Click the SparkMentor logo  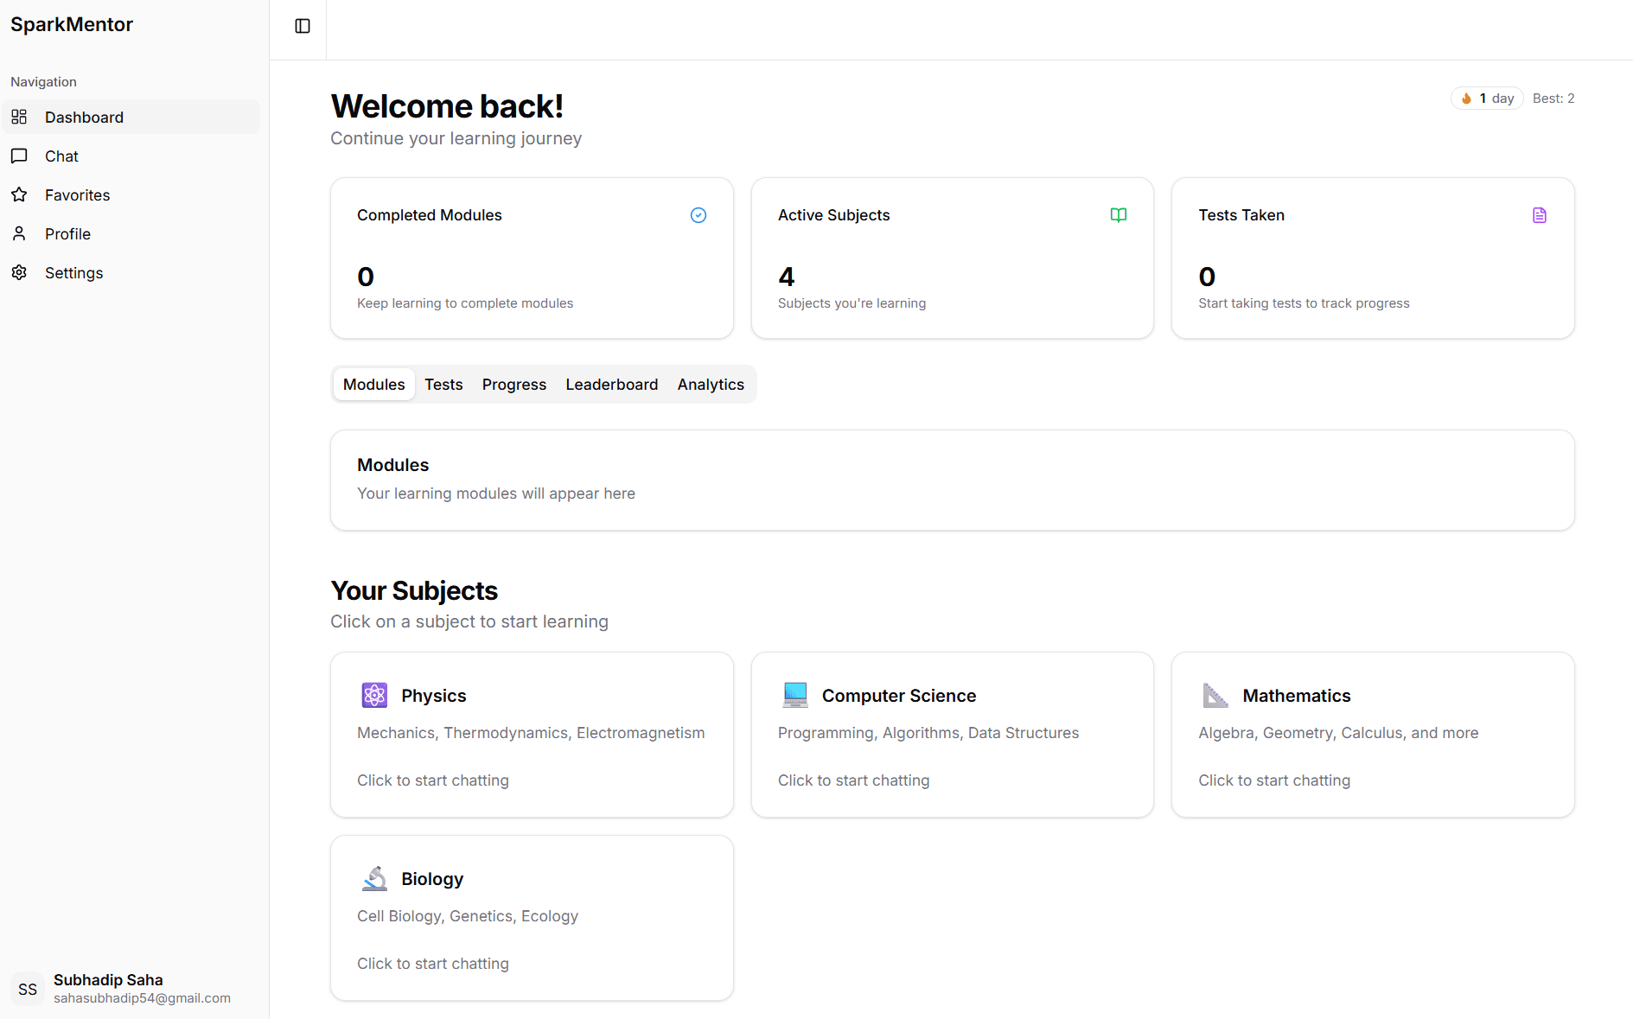click(x=72, y=24)
